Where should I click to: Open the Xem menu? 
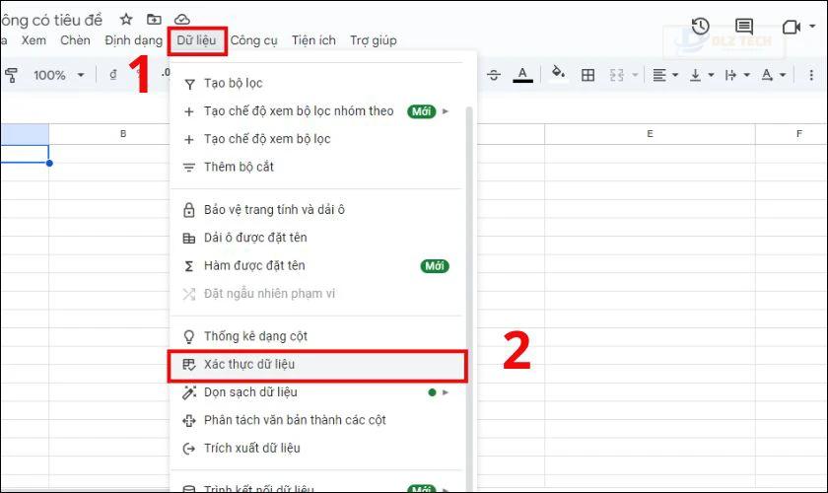tap(34, 40)
